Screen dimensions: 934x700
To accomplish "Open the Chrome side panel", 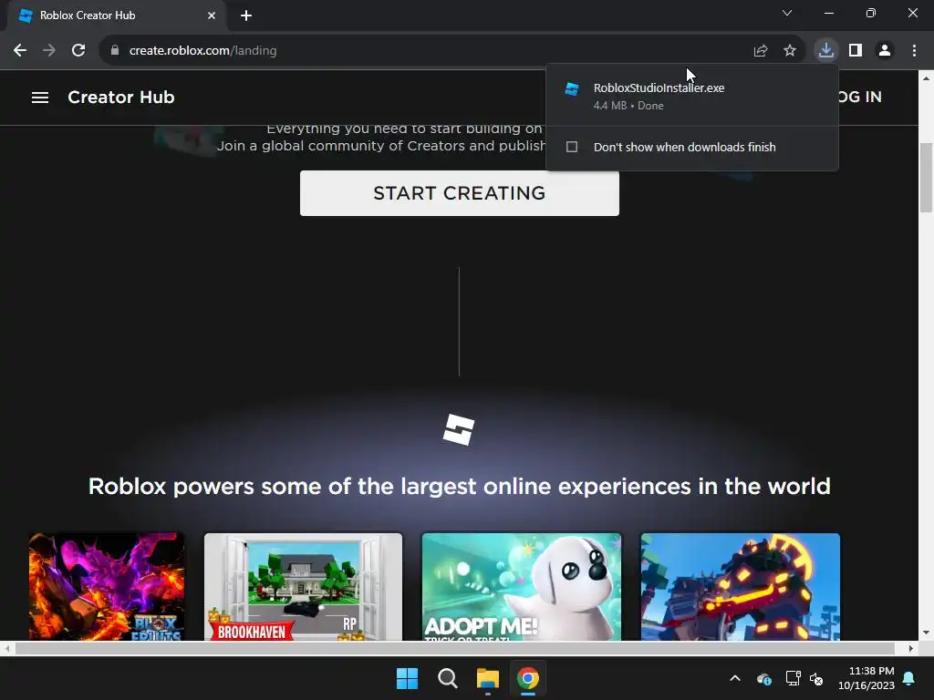I will (x=856, y=51).
